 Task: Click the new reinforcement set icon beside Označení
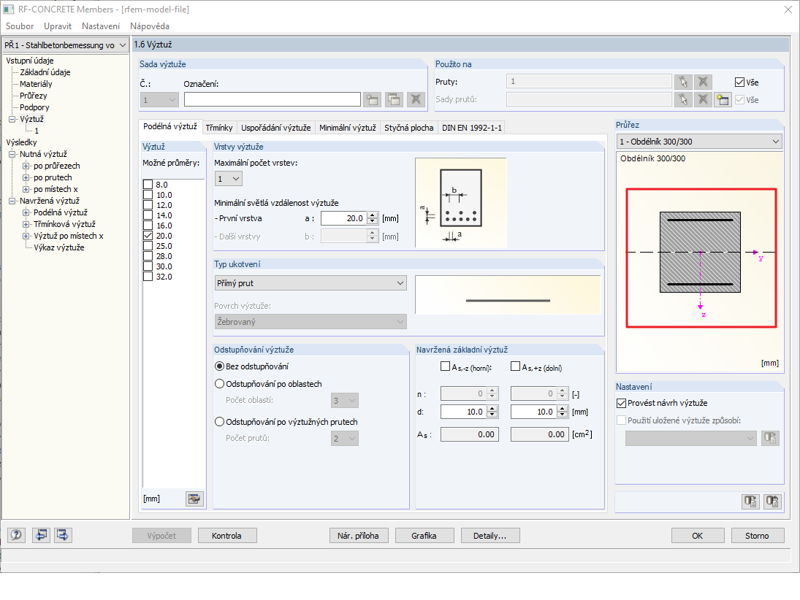pos(373,99)
